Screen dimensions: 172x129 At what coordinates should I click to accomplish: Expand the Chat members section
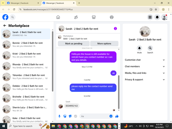pos(145,66)
